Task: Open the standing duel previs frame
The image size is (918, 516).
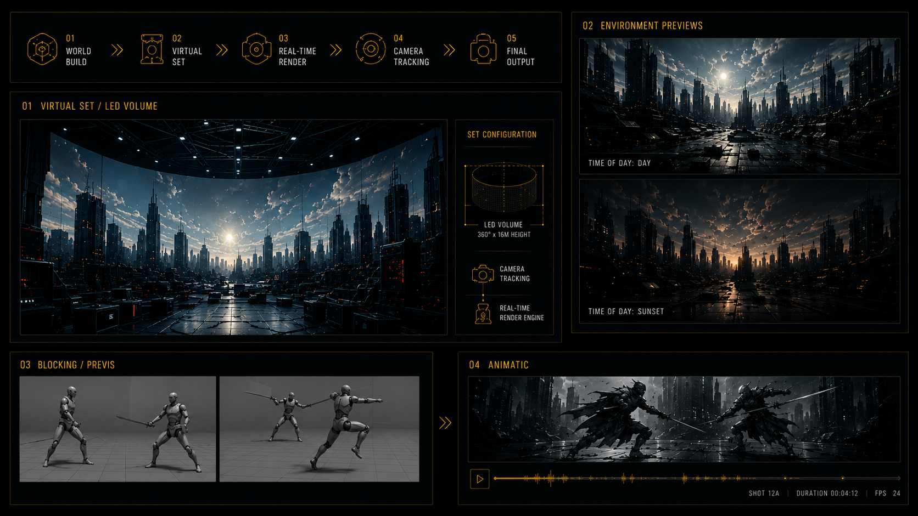Action: (117, 429)
